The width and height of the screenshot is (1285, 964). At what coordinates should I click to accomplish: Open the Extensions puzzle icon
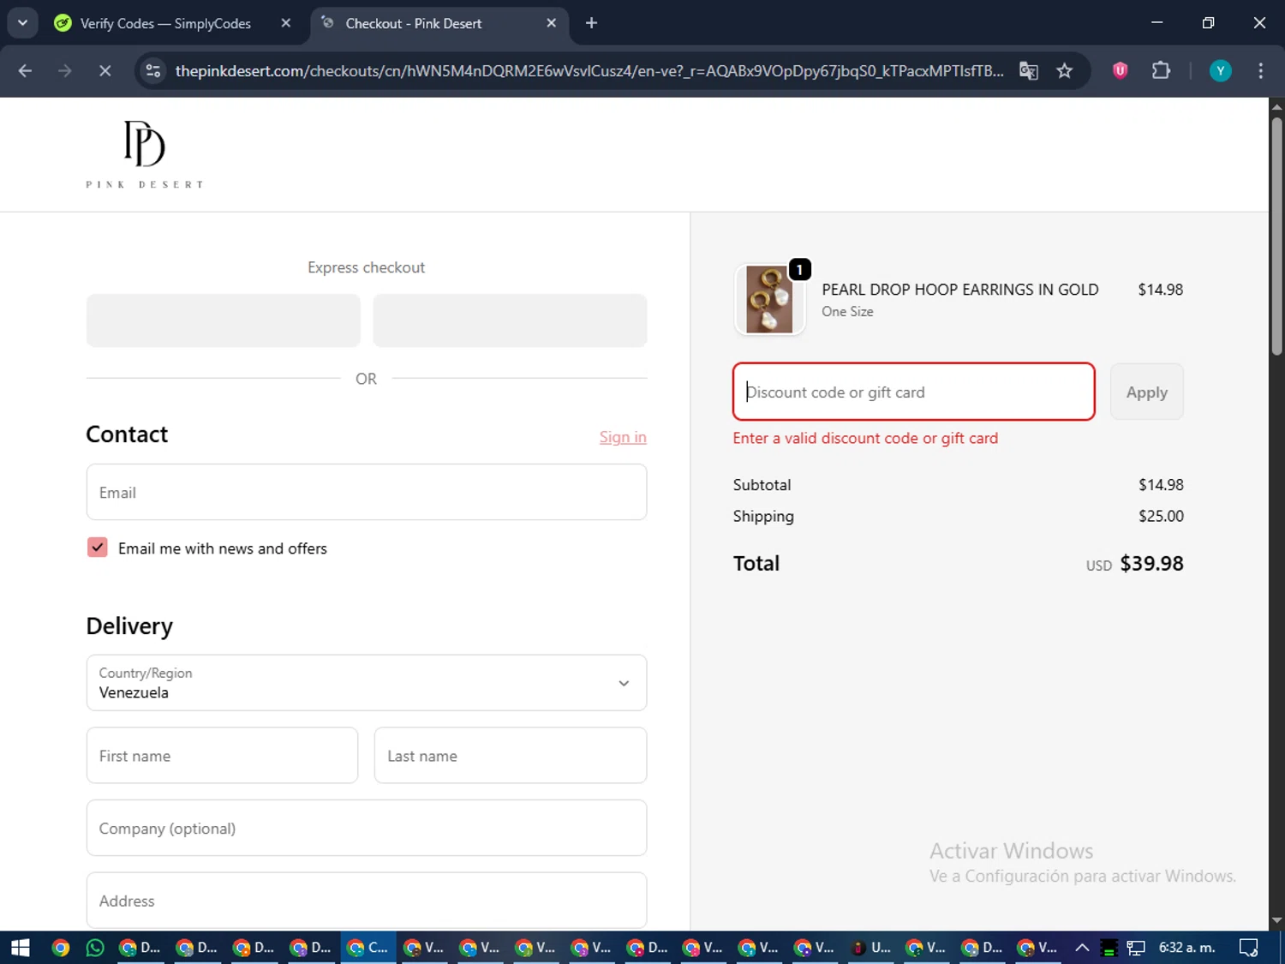(x=1161, y=71)
